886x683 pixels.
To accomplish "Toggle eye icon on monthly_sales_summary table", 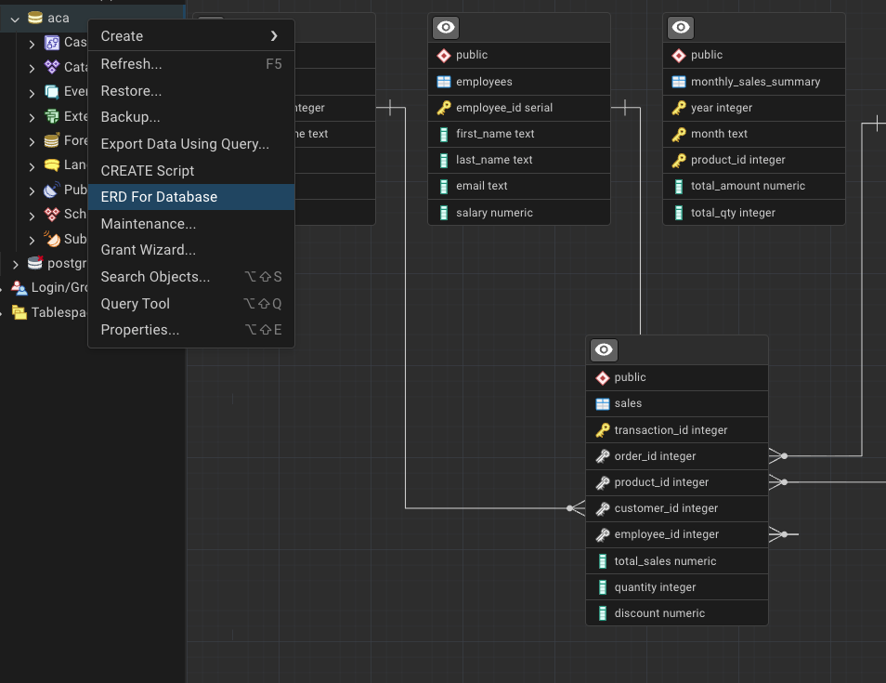I will point(681,28).
